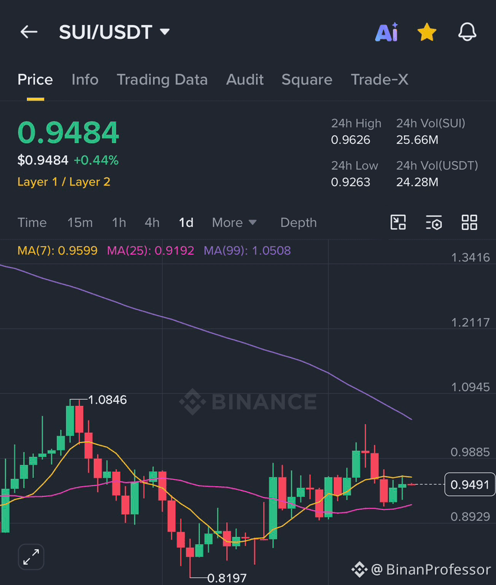Screen dimensions: 496x585
Task: Expand the More intervals dropdown
Action: (234, 223)
